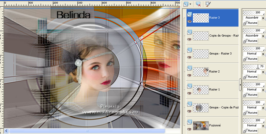Click the New Layer icon in layers toolbar
The height and width of the screenshot is (134, 266).
point(186,4)
